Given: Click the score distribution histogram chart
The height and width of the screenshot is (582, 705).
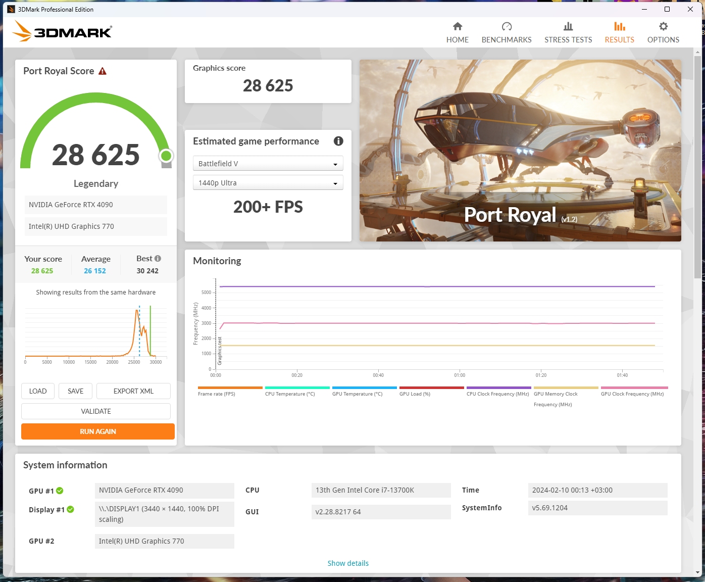Looking at the screenshot, I should click(x=95, y=333).
